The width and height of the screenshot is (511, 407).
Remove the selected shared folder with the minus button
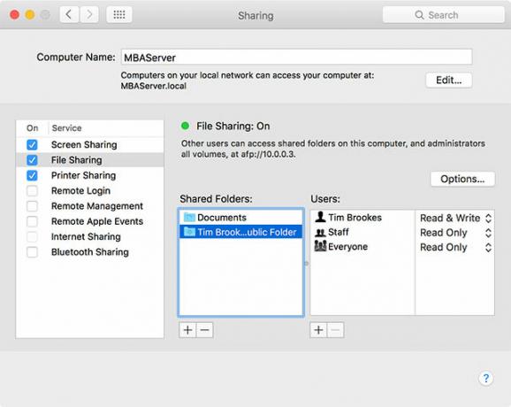(x=204, y=330)
